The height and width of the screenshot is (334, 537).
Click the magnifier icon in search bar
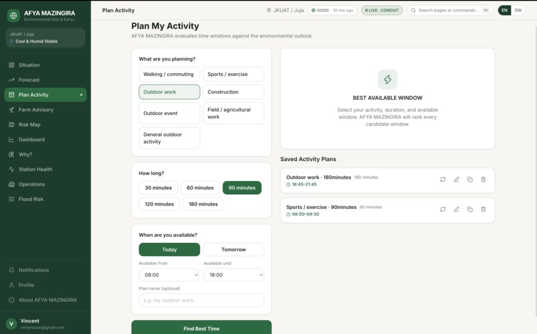413,10
